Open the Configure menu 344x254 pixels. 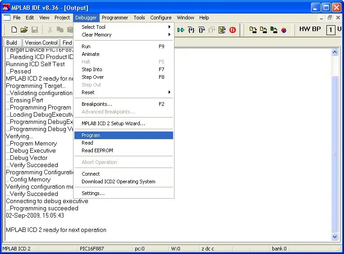point(161,18)
